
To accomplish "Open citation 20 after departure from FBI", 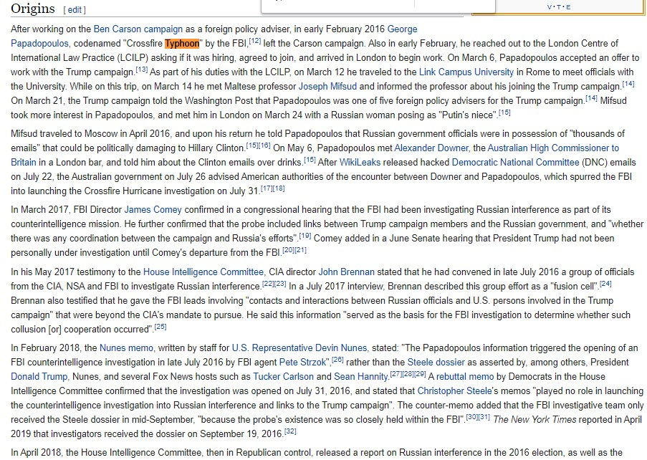I will (x=289, y=251).
